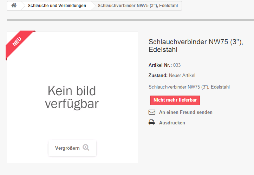Click the Zustand label
Viewport: 254px width, 175px height.
click(158, 76)
